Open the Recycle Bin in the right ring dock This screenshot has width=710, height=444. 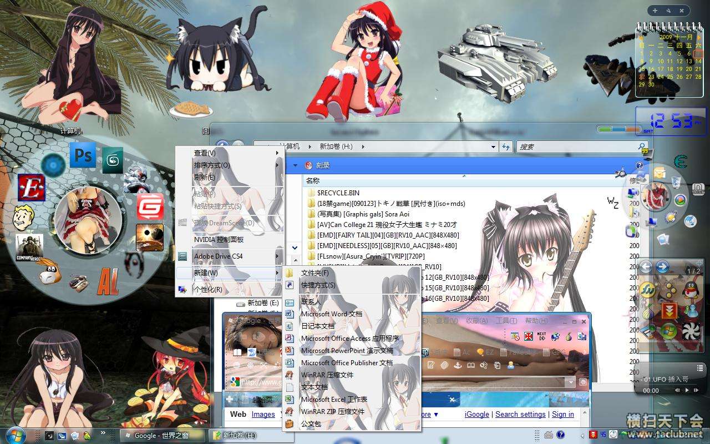(675, 182)
